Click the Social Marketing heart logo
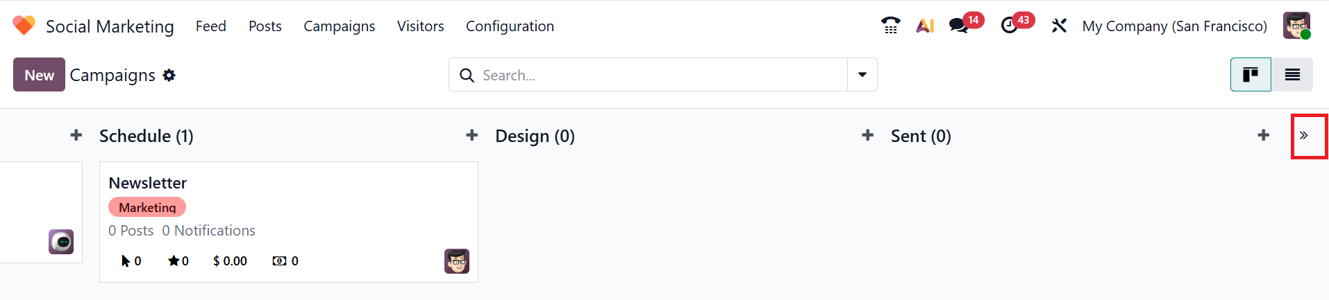Screen dimensions: 1329x300 (24, 26)
